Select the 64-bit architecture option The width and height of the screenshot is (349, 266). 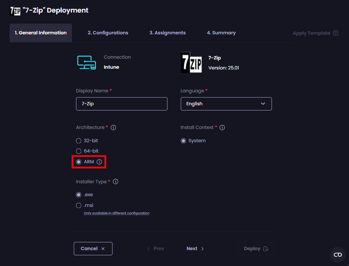pyautogui.click(x=78, y=151)
